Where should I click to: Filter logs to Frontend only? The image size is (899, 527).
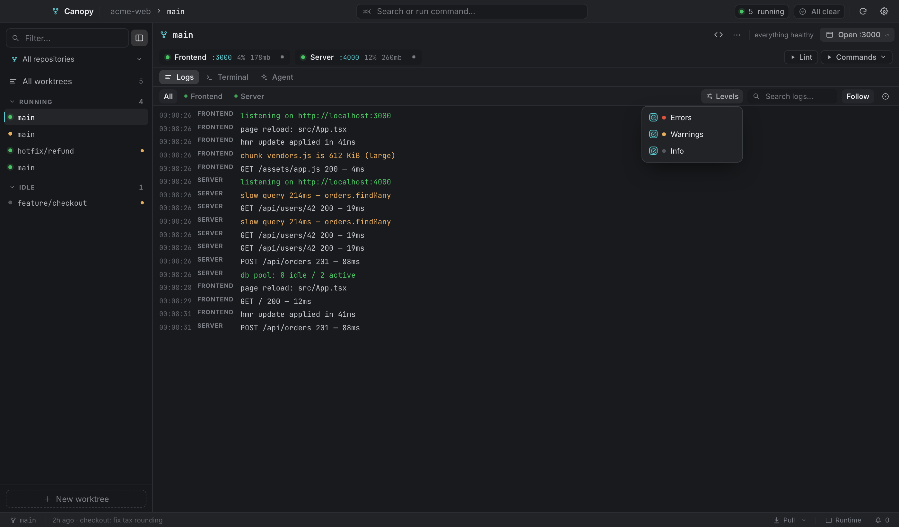click(203, 96)
